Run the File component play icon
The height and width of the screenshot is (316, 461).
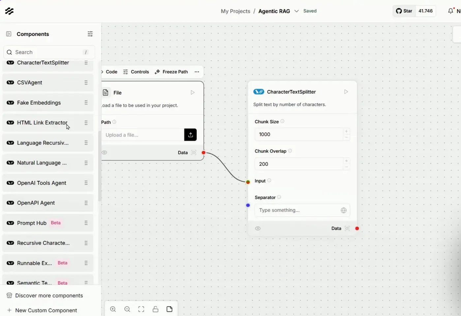tap(193, 93)
